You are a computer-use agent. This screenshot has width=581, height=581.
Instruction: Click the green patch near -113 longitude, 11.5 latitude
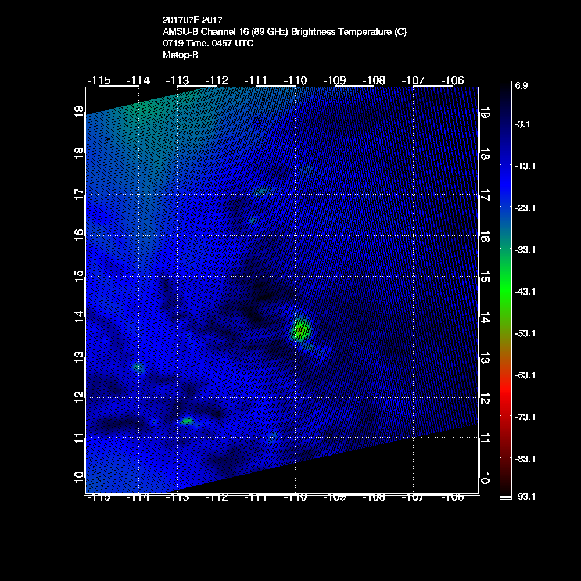point(187,421)
